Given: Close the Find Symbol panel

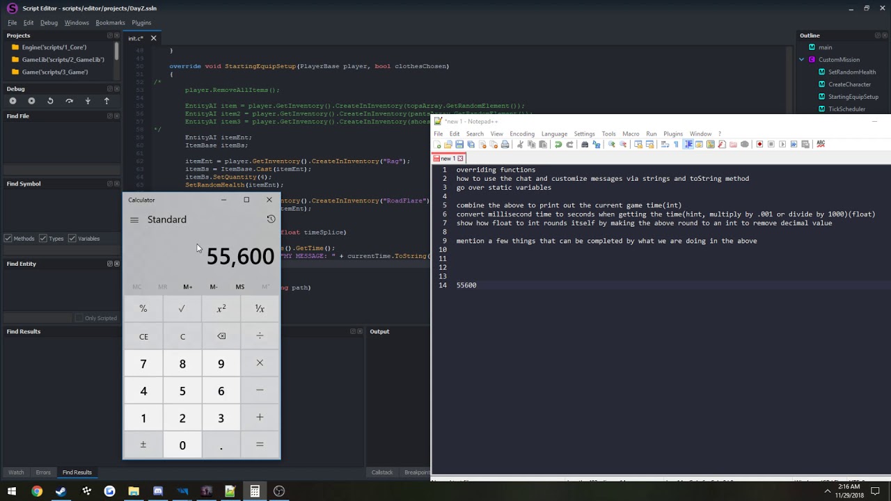Looking at the screenshot, I should point(116,184).
